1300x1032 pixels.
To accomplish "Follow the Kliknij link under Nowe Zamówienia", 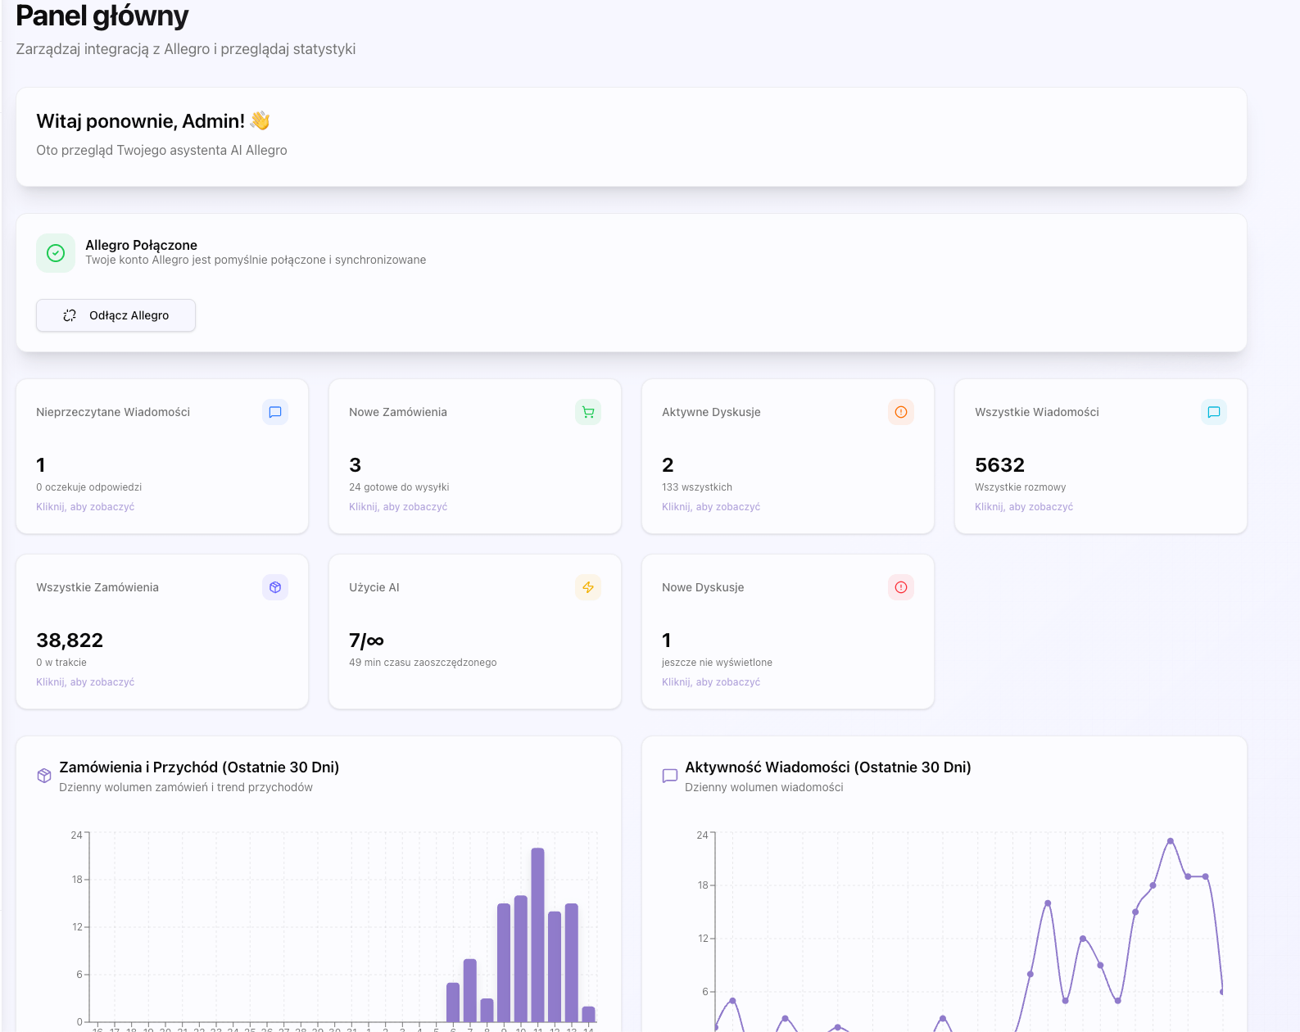I will click(x=398, y=507).
